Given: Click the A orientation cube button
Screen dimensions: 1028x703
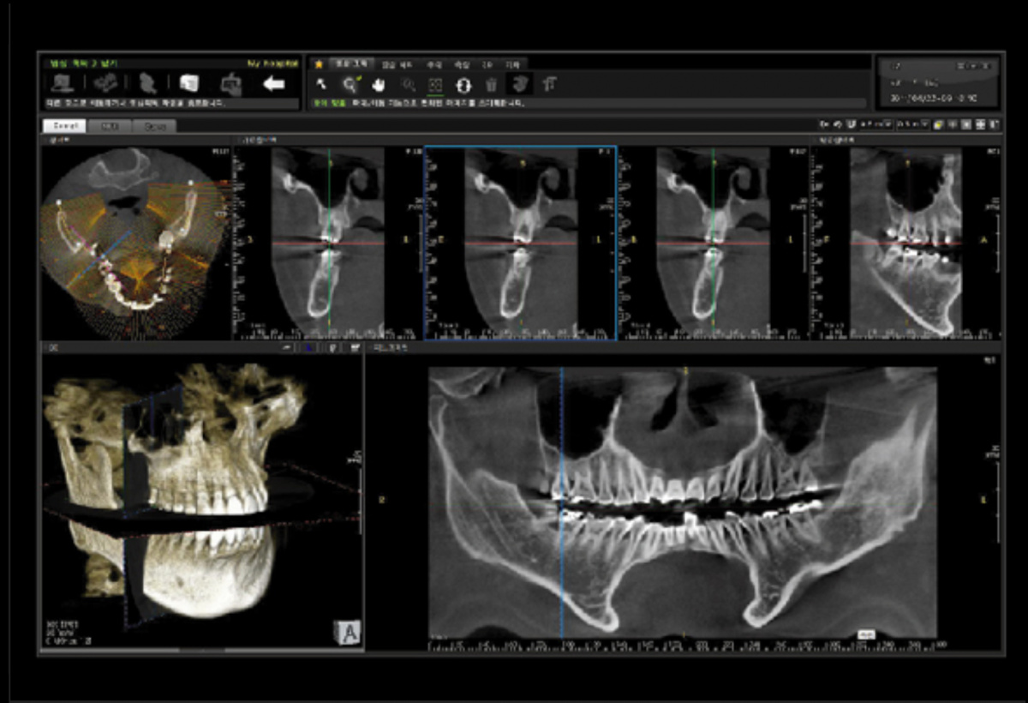Looking at the screenshot, I should coord(348,633).
